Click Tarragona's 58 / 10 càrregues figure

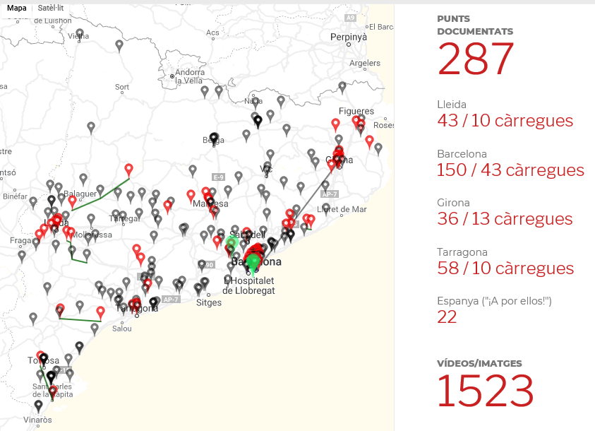pyautogui.click(x=505, y=268)
